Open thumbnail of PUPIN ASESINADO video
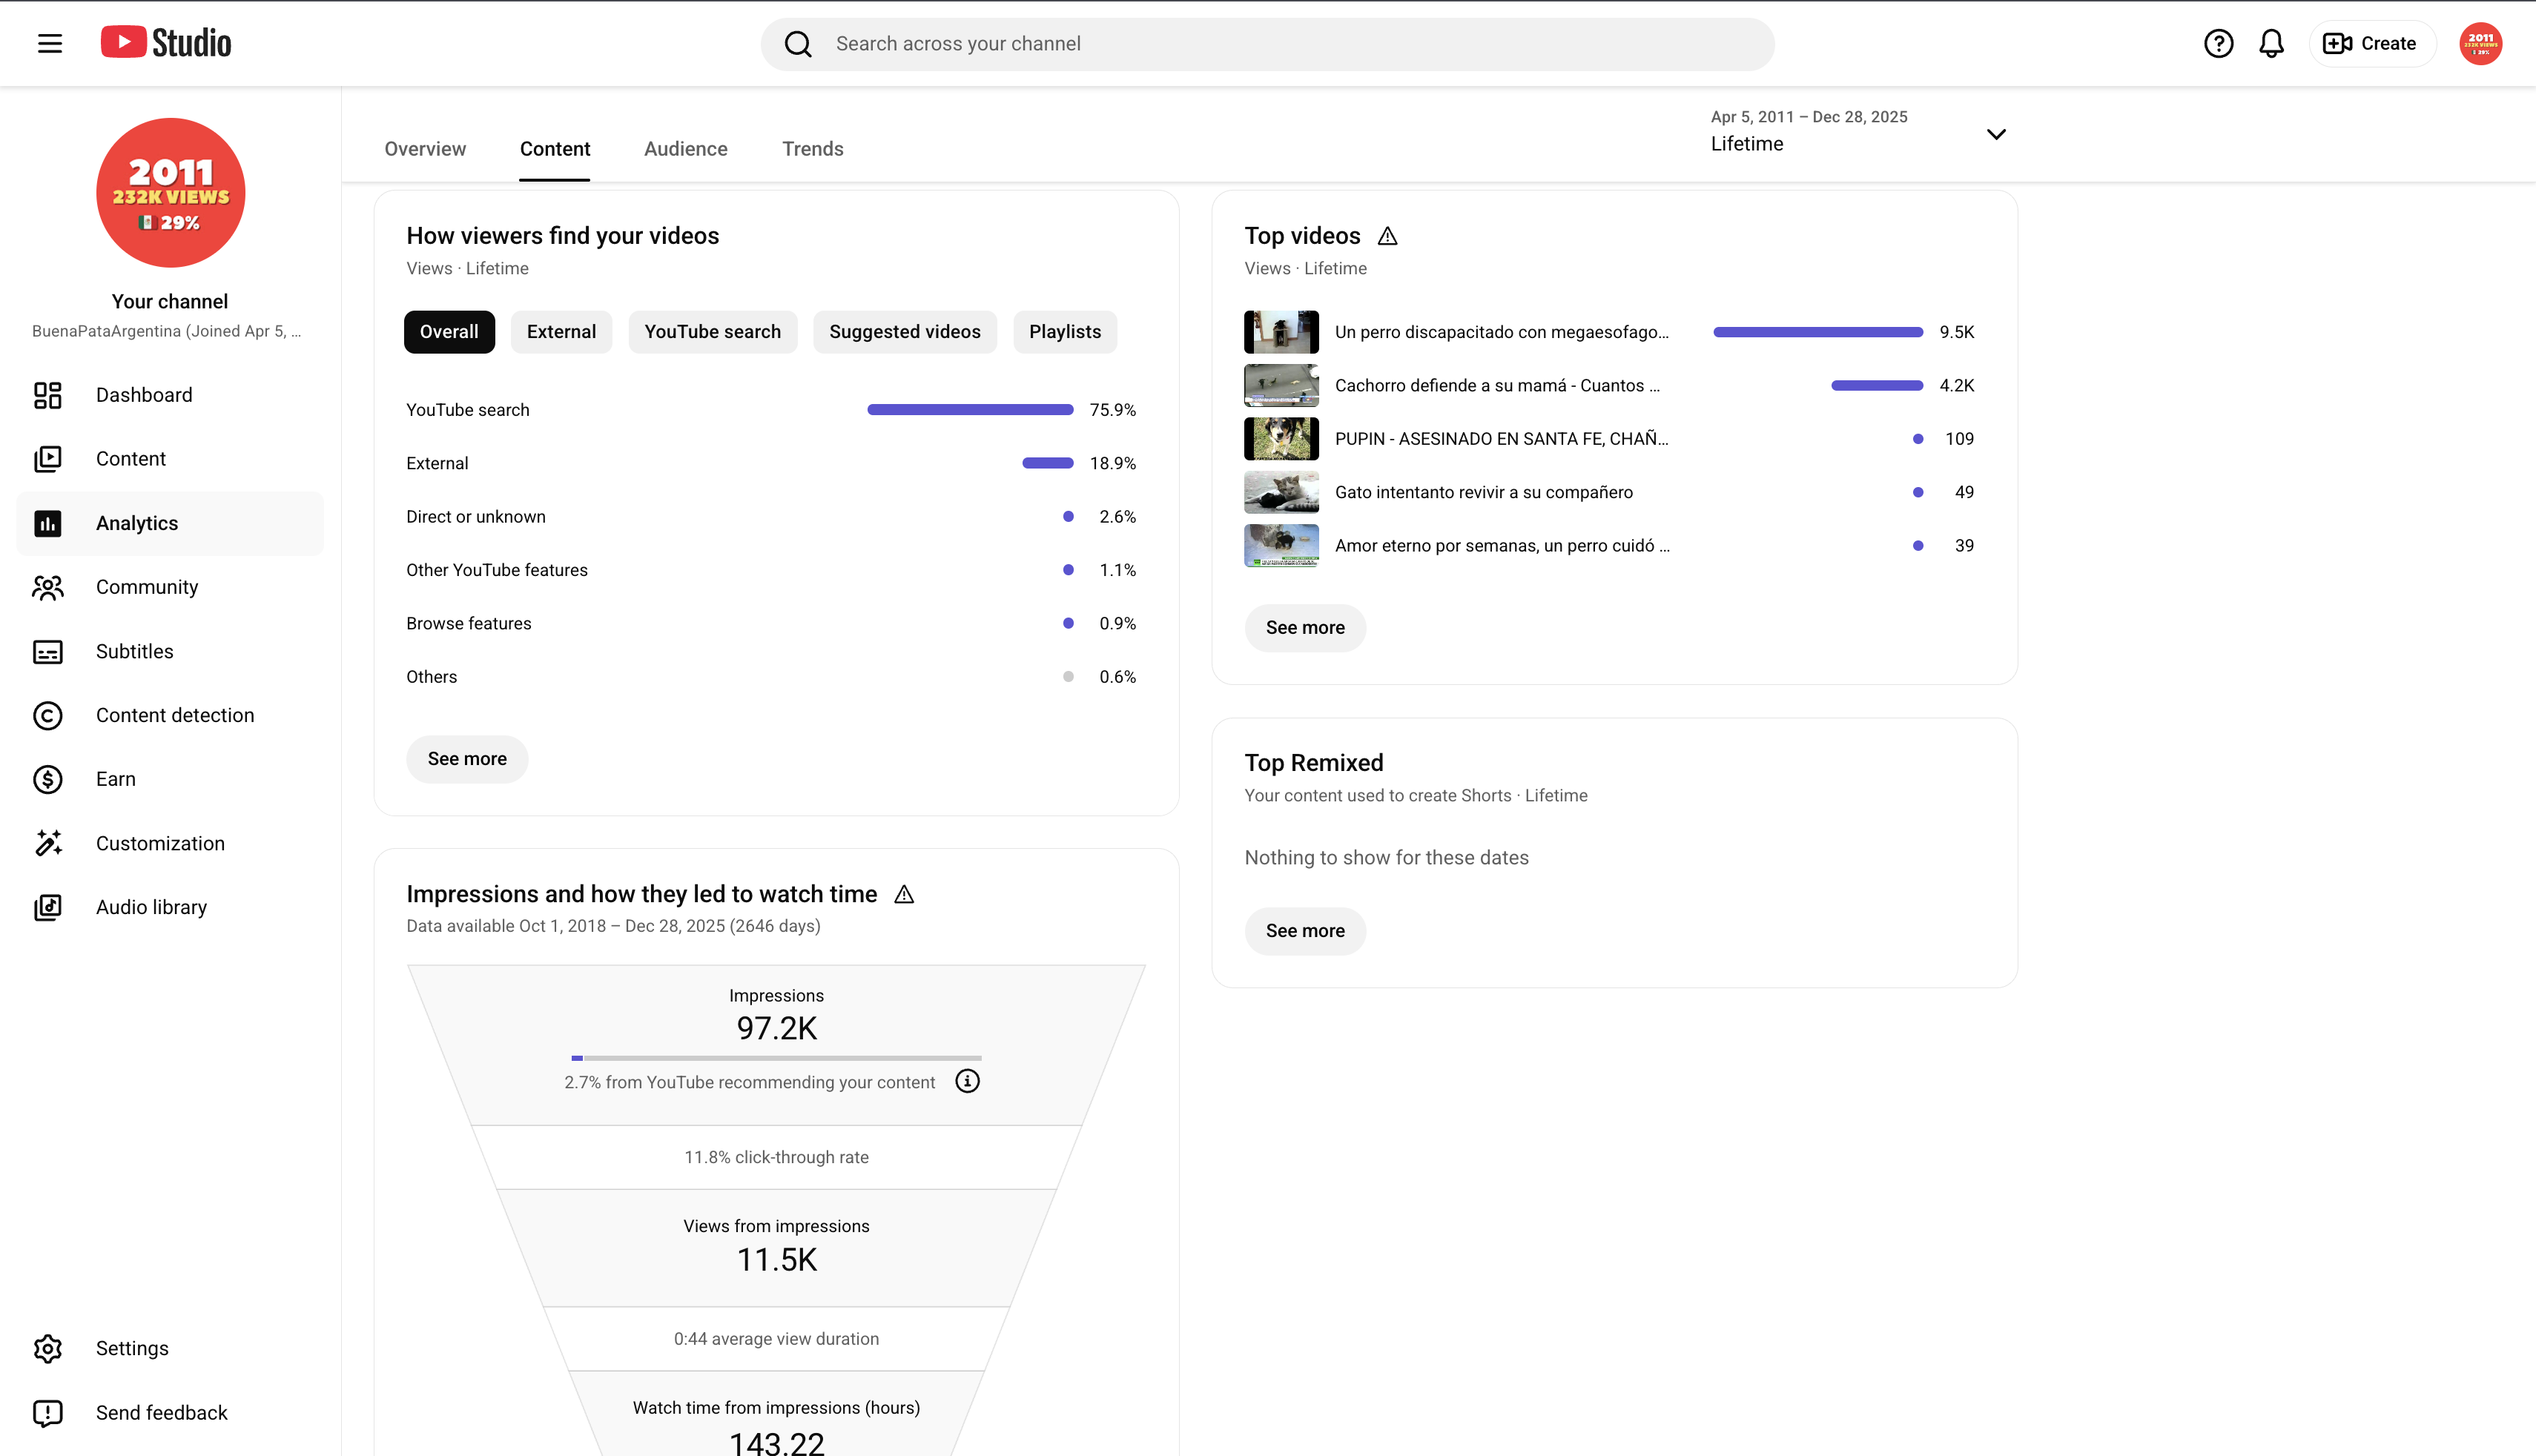This screenshot has height=1456, width=2536. pos(1281,438)
